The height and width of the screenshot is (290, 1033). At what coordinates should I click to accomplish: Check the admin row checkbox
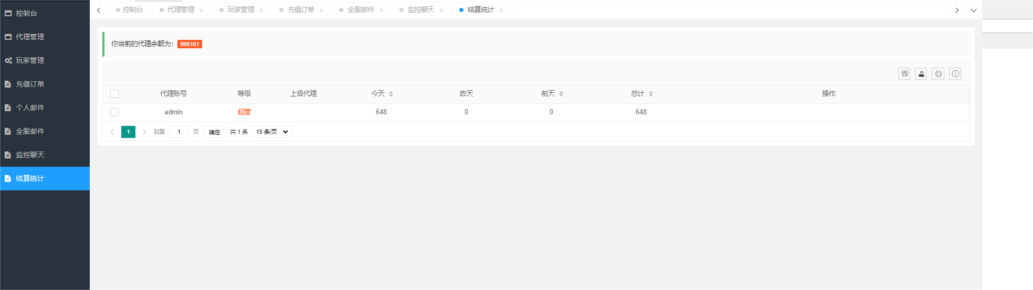coord(114,112)
